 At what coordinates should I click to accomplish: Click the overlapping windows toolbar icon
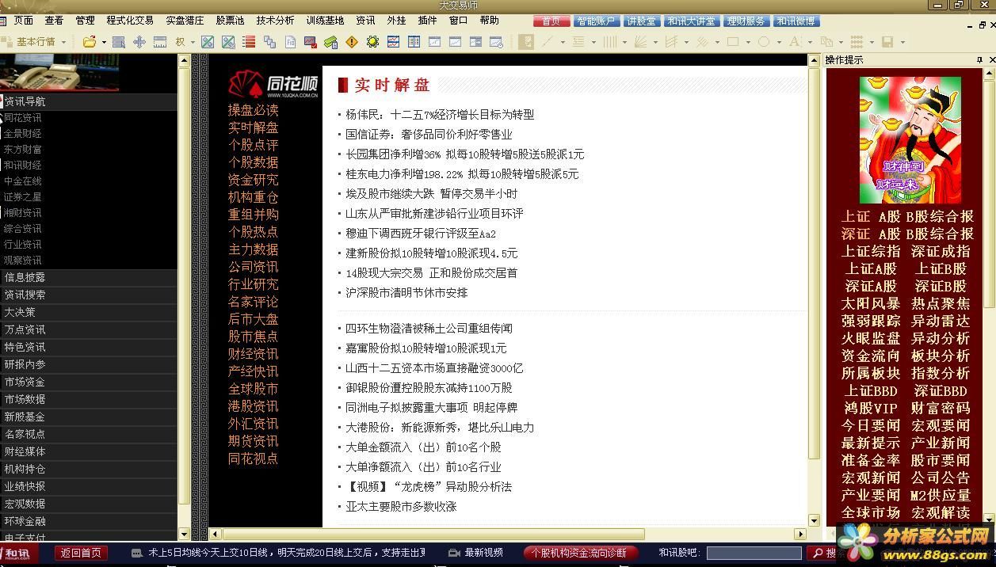(x=269, y=42)
